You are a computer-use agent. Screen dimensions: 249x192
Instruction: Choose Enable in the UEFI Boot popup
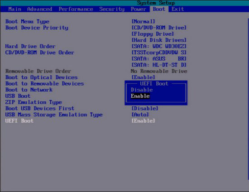tap(140, 96)
